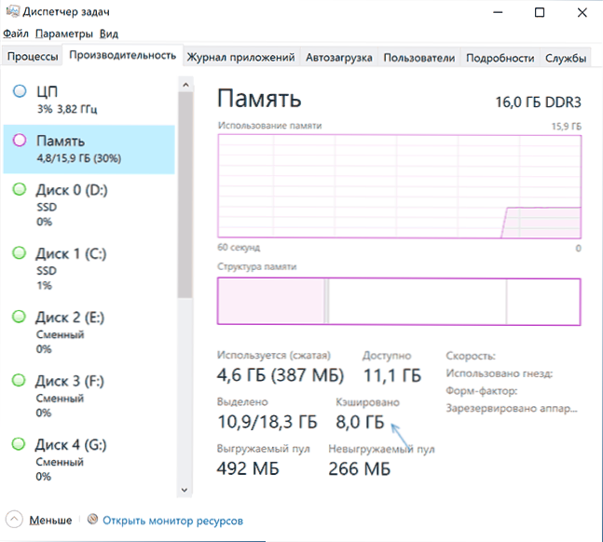This screenshot has height=542, width=603.
Task: Open the Файл menu
Action: tap(16, 34)
